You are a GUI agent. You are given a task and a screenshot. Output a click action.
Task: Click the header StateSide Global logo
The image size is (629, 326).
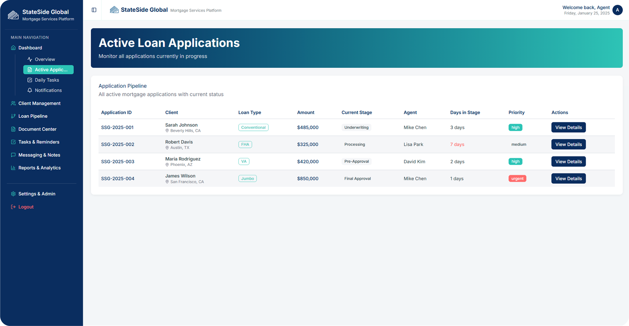pyautogui.click(x=114, y=10)
